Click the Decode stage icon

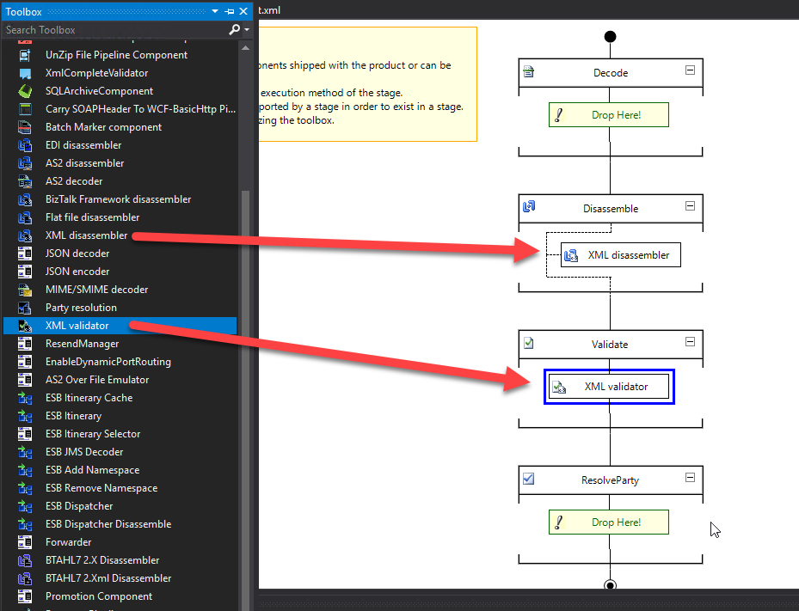[529, 72]
